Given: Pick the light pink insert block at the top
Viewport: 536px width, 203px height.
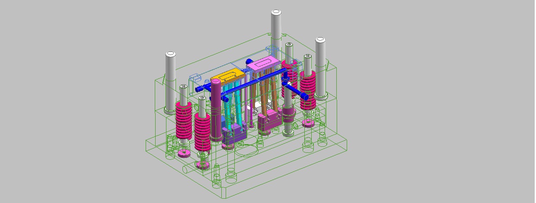Looking at the screenshot, I should [x=263, y=63].
